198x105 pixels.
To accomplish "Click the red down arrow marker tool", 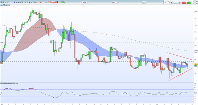I will (x=40, y=2).
